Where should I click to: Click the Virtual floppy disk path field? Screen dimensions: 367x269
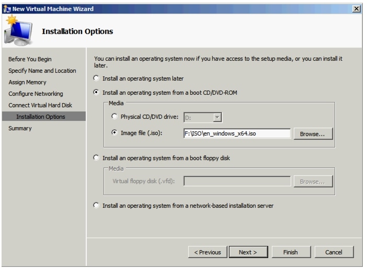pyautogui.click(x=237, y=181)
